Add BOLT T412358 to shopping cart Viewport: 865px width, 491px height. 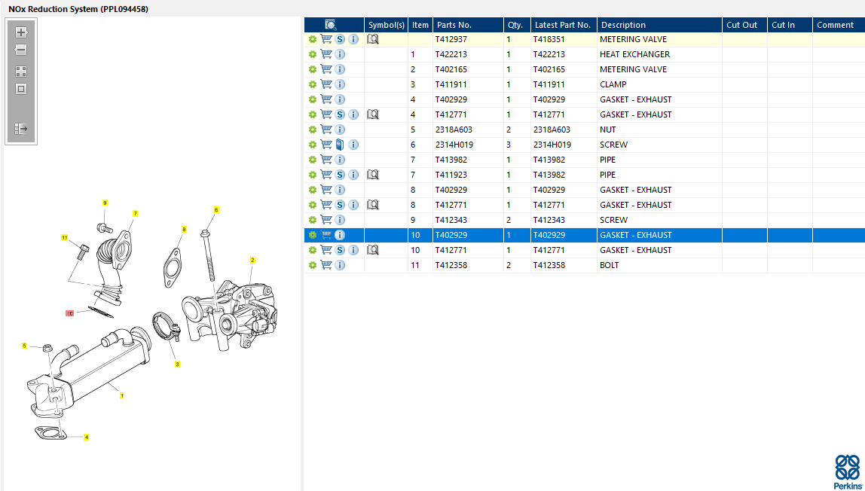tap(326, 265)
